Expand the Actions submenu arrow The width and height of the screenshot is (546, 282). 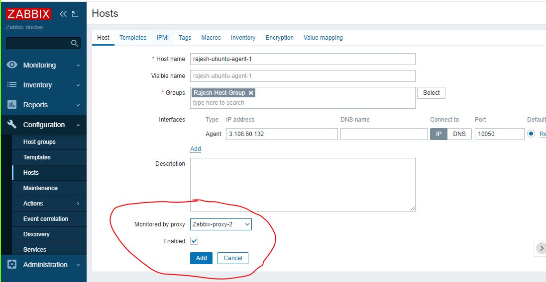tap(78, 204)
